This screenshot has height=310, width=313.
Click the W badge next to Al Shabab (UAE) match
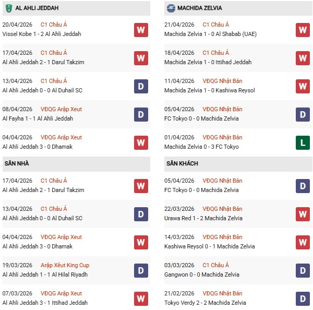(x=303, y=30)
